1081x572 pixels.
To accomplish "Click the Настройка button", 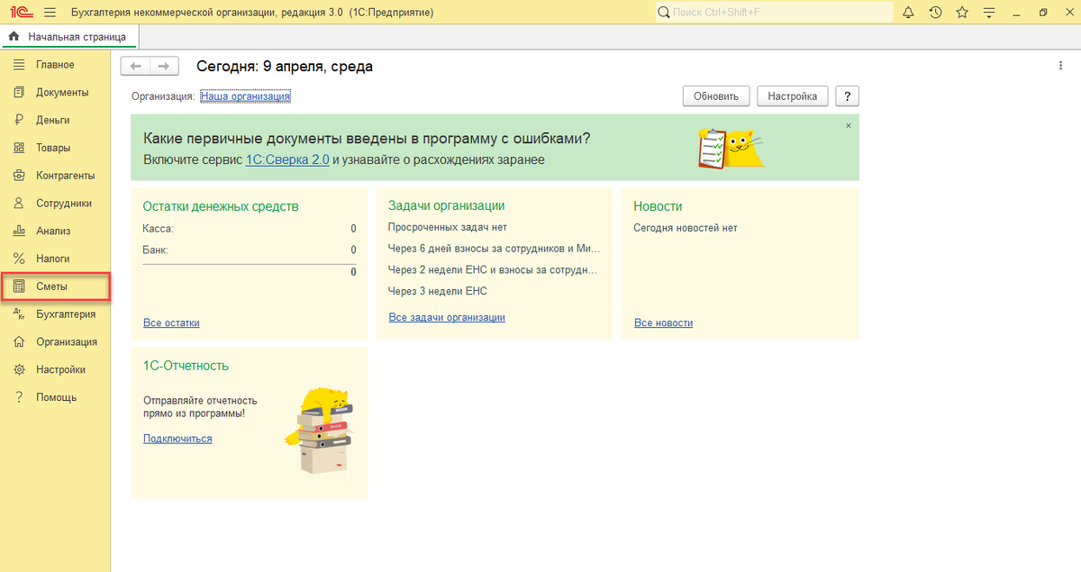I will pyautogui.click(x=793, y=96).
